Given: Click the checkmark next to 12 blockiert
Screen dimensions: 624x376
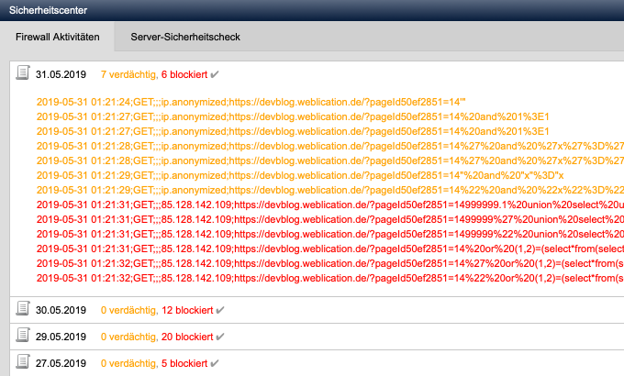Looking at the screenshot, I should pyautogui.click(x=220, y=310).
